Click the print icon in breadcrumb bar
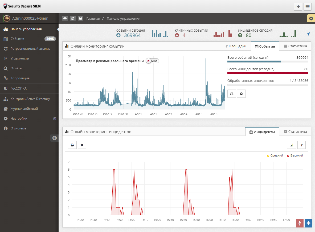This screenshot has height=232, width=315. (80, 18)
